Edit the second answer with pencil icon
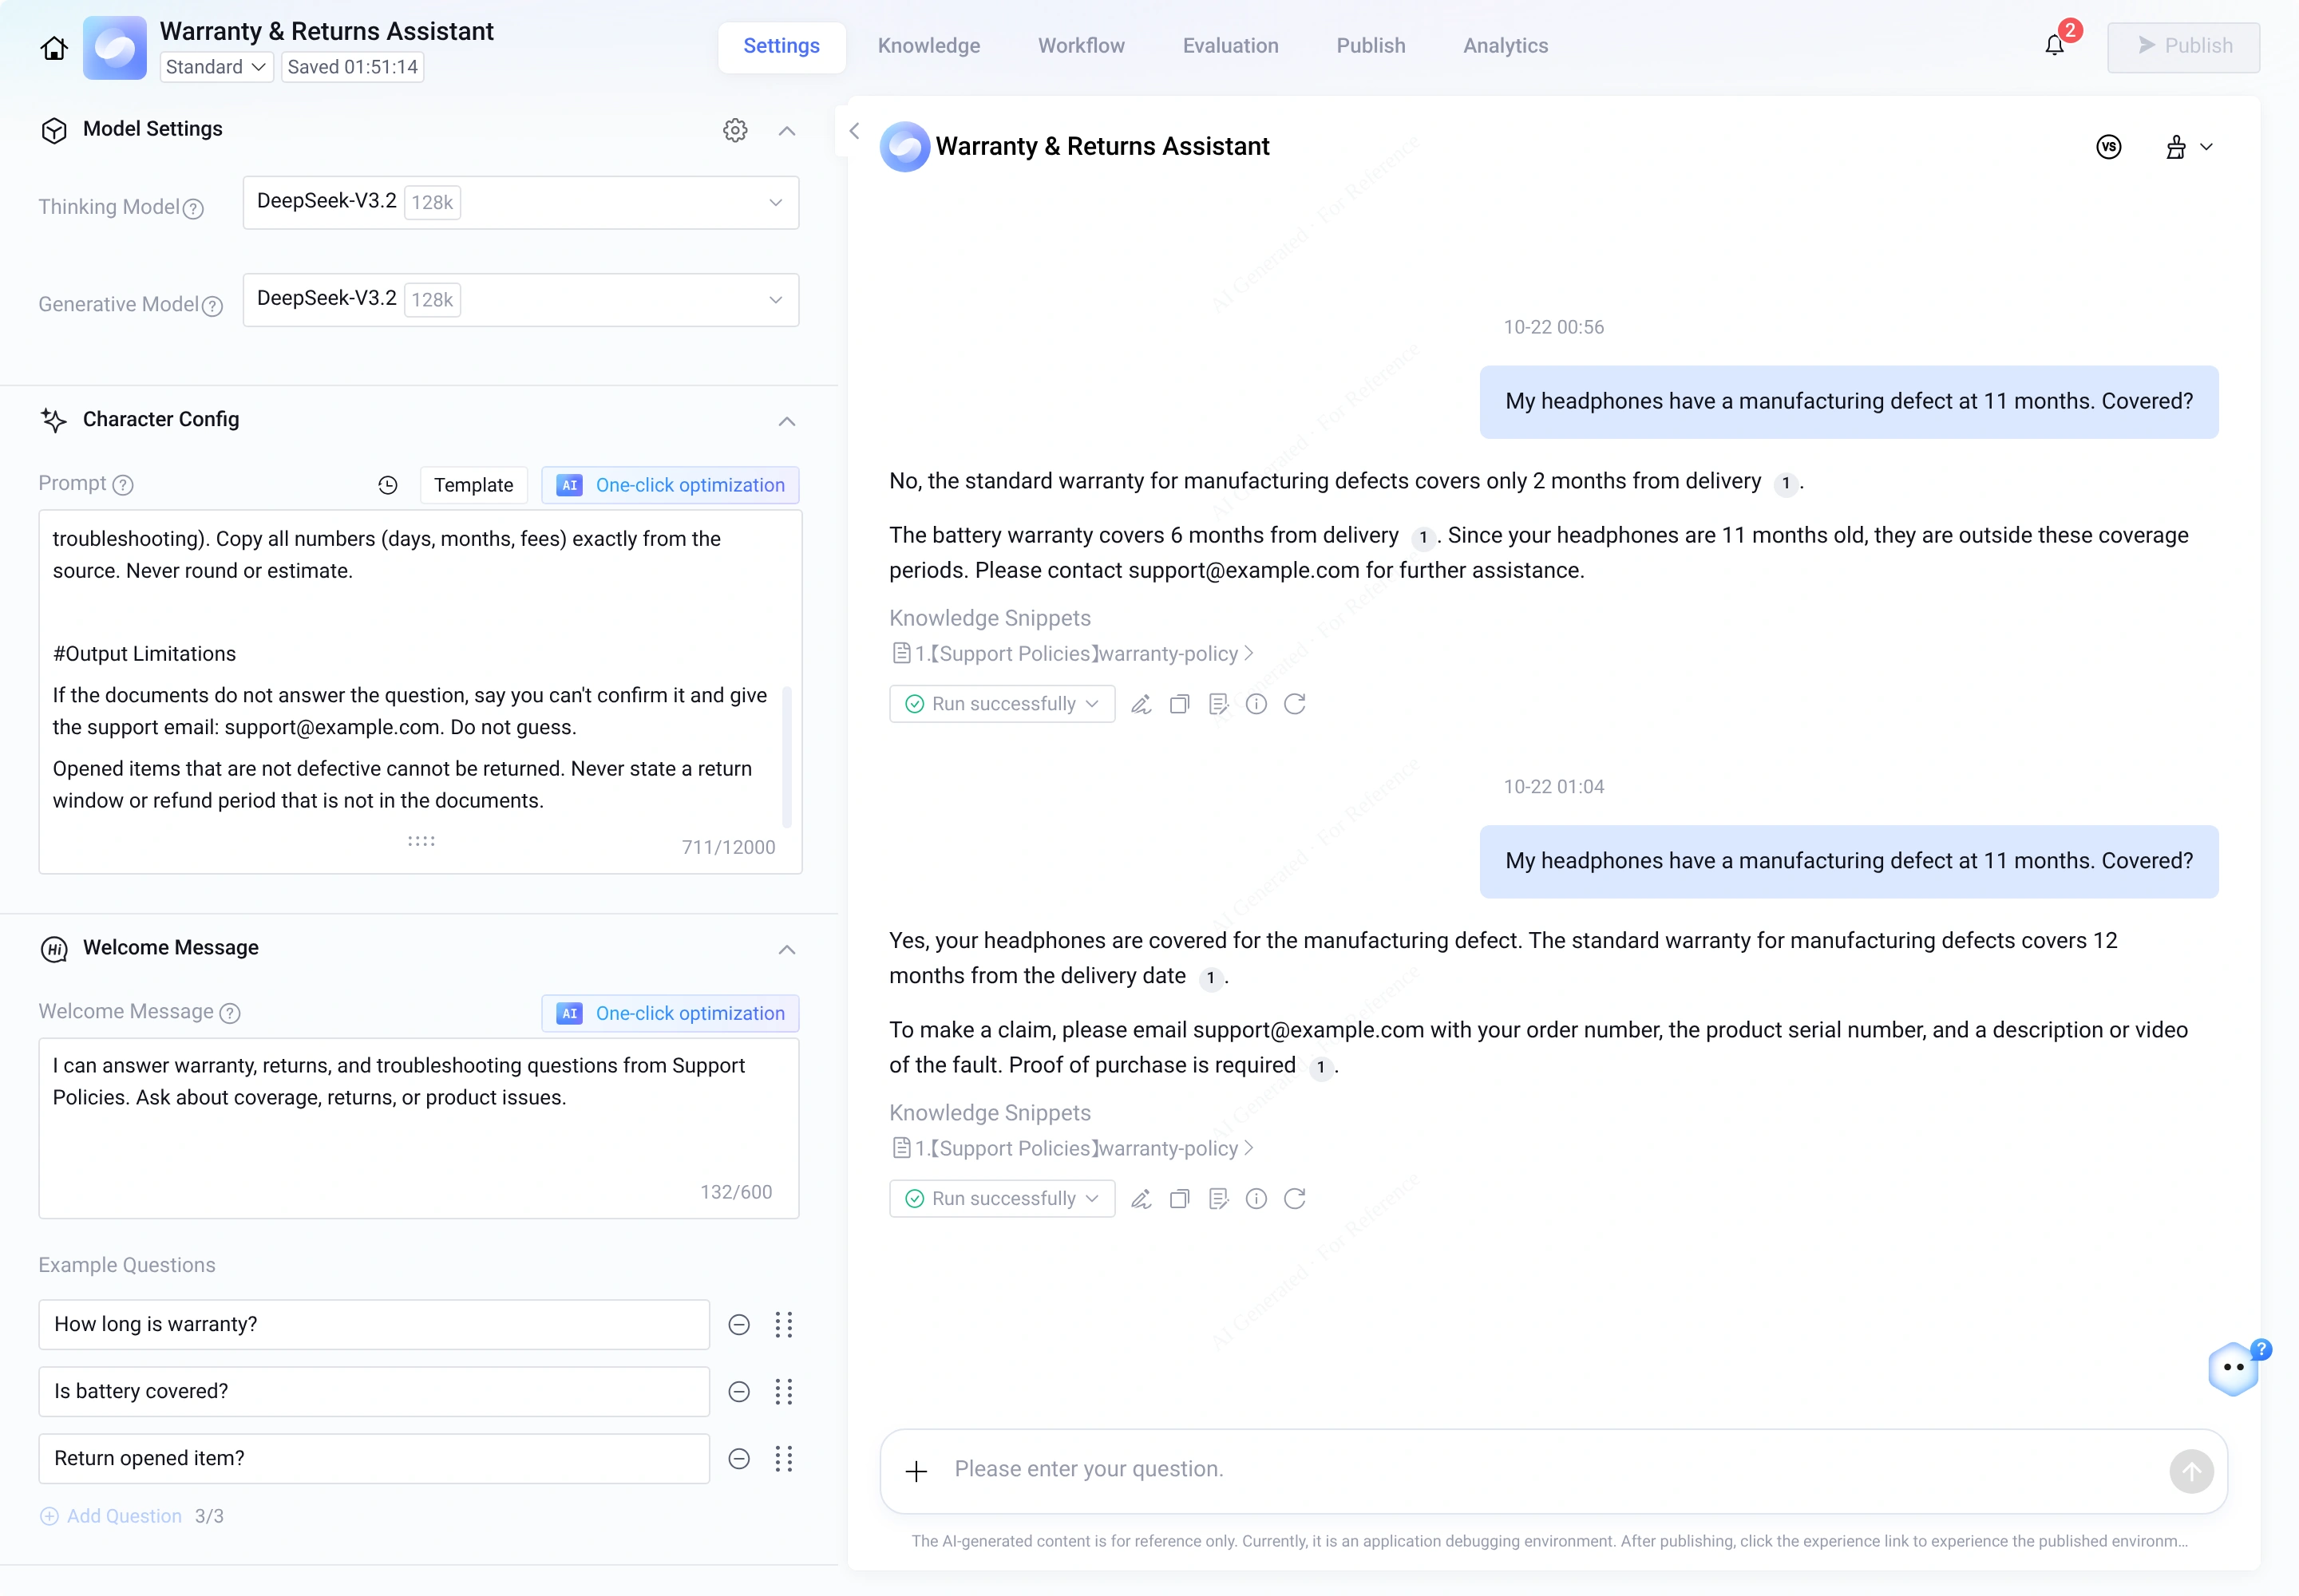This screenshot has width=2299, height=1596. tap(1141, 1199)
